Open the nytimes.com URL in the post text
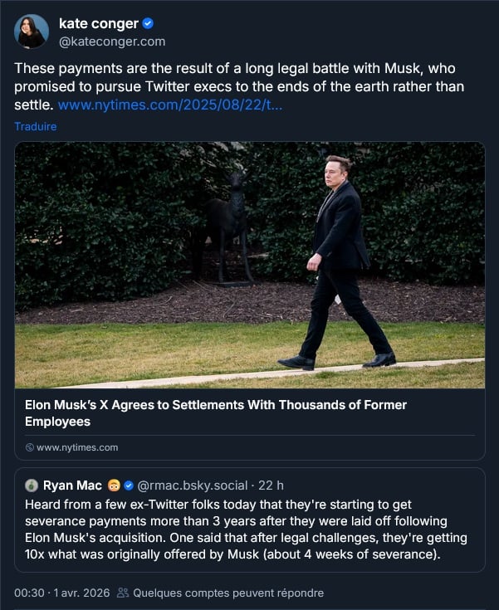 [x=170, y=107]
